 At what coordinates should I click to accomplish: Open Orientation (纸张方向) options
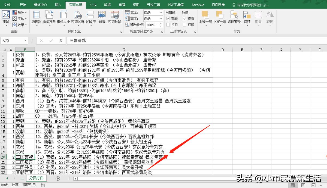point(50,18)
